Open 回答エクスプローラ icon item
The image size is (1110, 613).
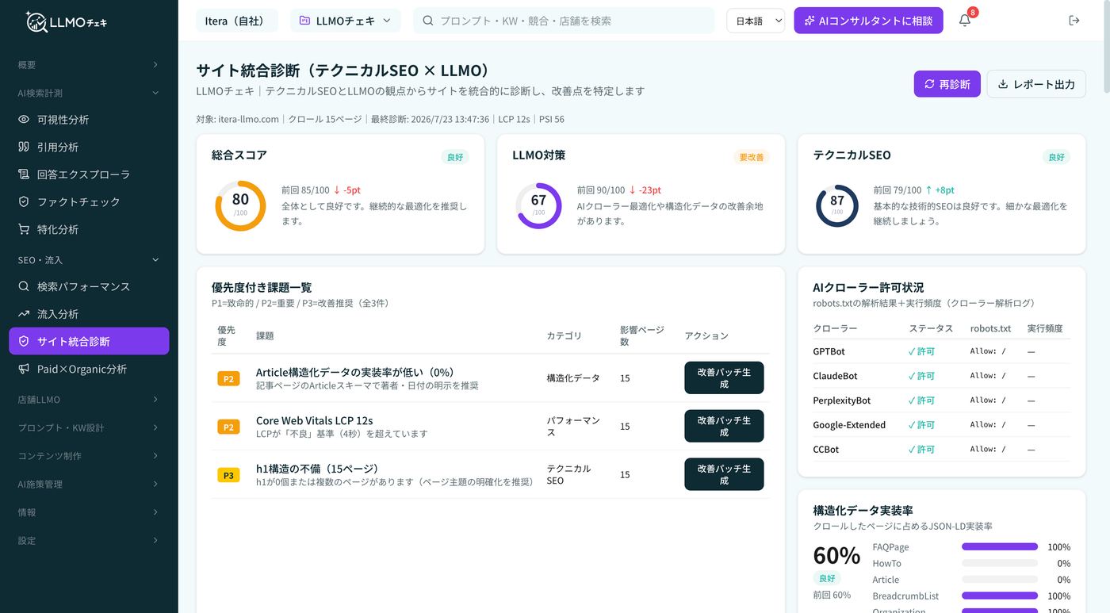[x=89, y=174]
